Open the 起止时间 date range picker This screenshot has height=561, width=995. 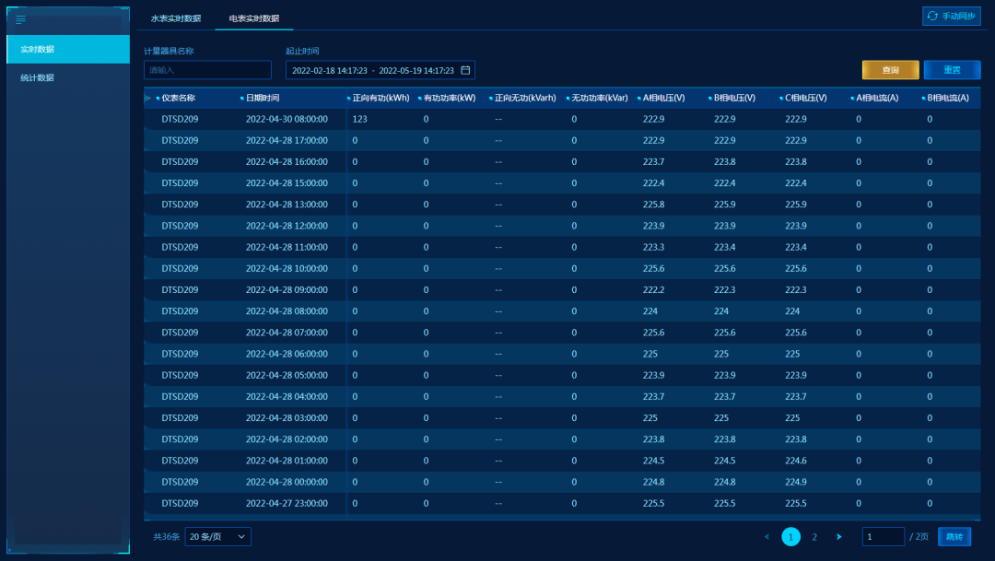click(373, 70)
